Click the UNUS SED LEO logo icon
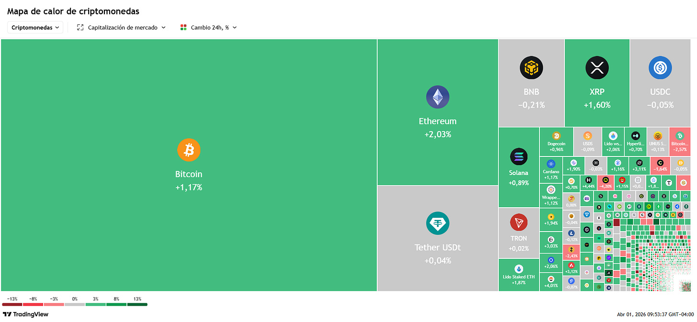Image resolution: width=697 pixels, height=322 pixels. click(658, 135)
